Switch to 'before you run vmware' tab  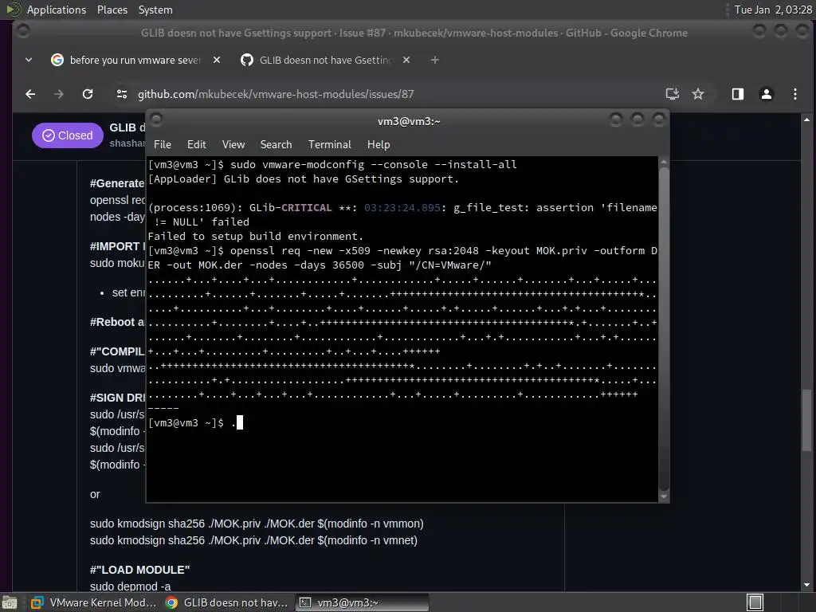point(135,61)
